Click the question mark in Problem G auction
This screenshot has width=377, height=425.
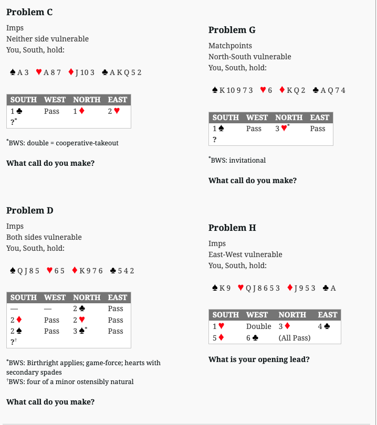point(215,140)
